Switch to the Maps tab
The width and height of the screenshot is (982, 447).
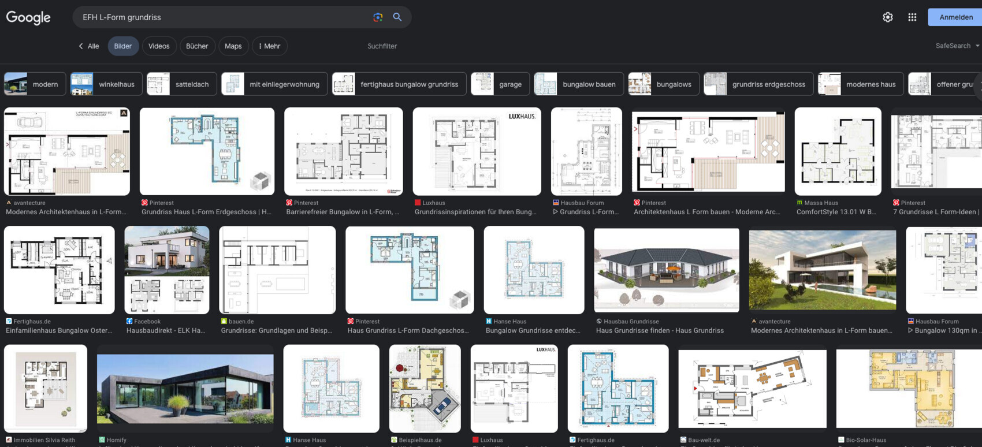coord(233,46)
